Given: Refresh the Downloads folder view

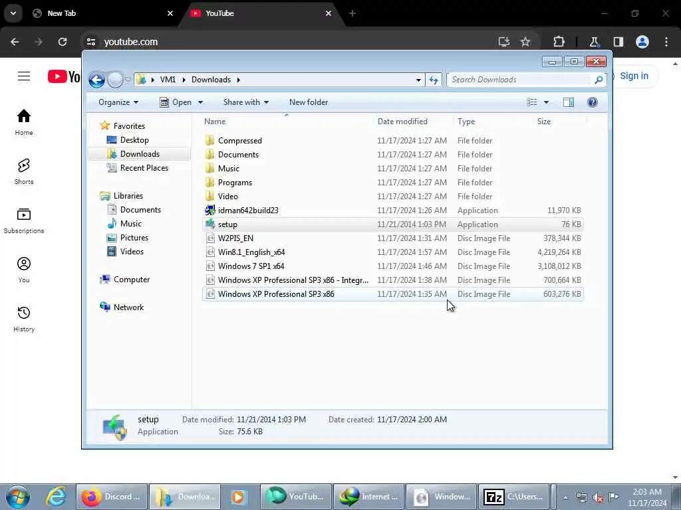Looking at the screenshot, I should coord(434,80).
